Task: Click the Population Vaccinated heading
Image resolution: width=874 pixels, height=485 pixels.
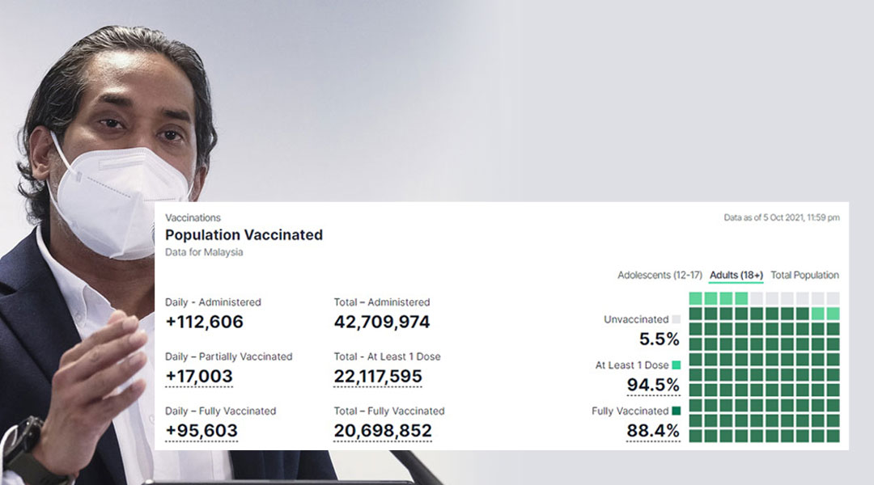Action: (x=244, y=235)
